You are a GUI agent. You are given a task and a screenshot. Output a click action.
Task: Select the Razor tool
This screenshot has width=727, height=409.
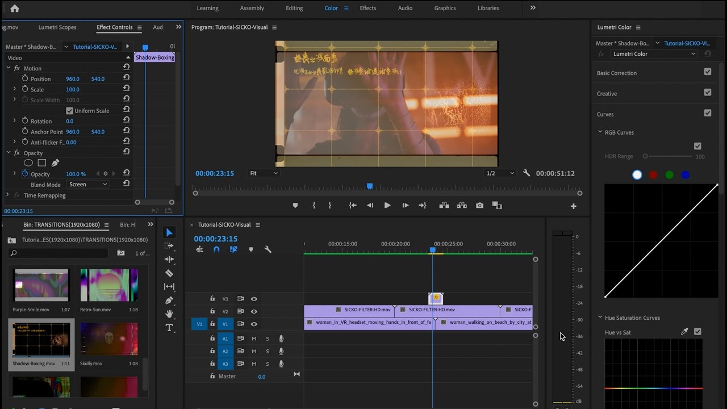coord(169,273)
